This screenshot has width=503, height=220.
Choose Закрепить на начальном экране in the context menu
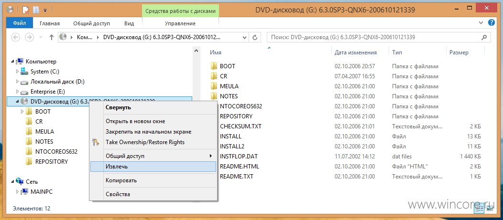click(x=153, y=132)
